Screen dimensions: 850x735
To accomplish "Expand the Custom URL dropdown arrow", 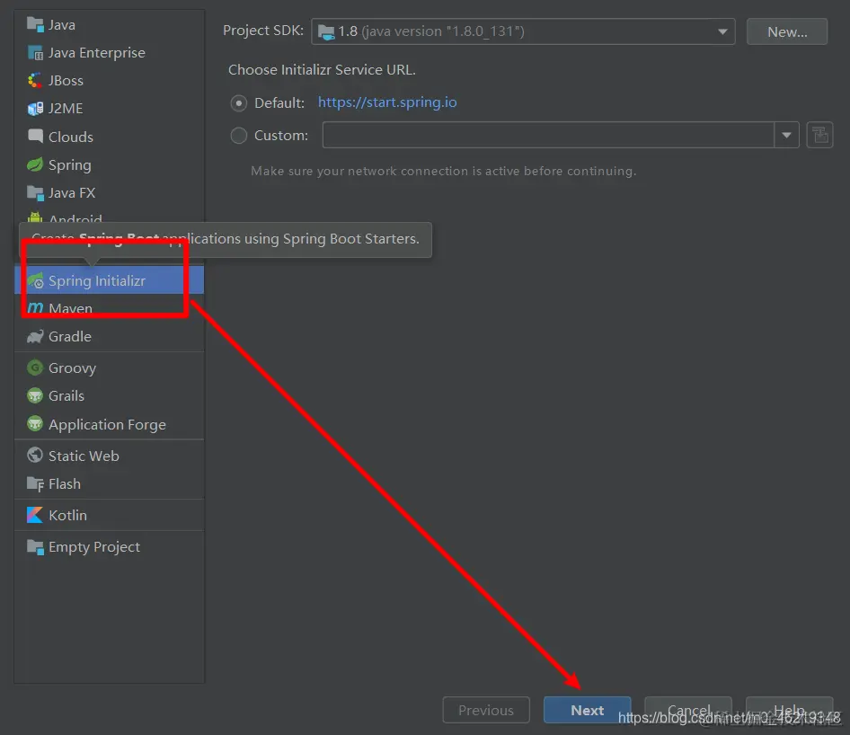I will (786, 135).
